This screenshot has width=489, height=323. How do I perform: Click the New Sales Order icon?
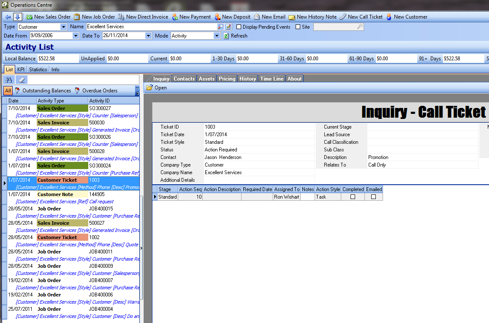click(29, 17)
